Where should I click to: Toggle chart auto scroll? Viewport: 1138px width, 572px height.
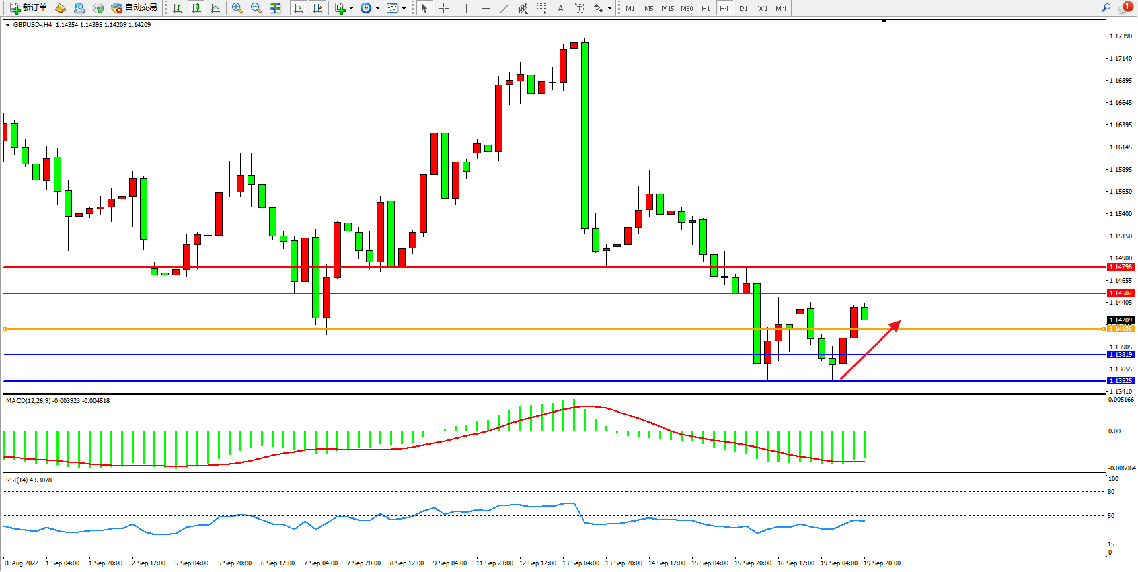[x=299, y=8]
